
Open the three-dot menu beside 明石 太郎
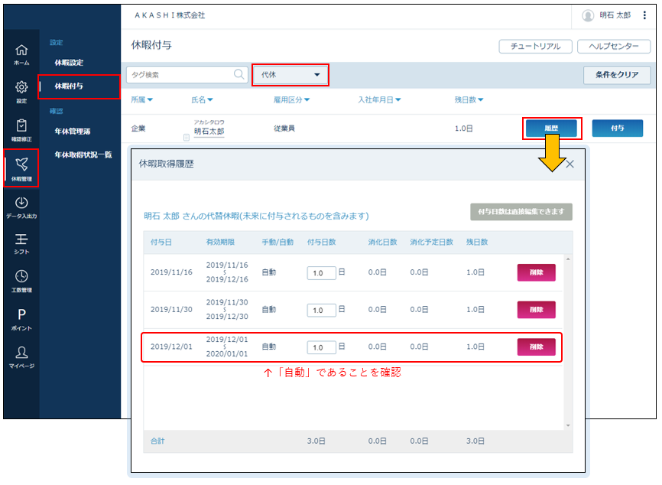click(644, 15)
